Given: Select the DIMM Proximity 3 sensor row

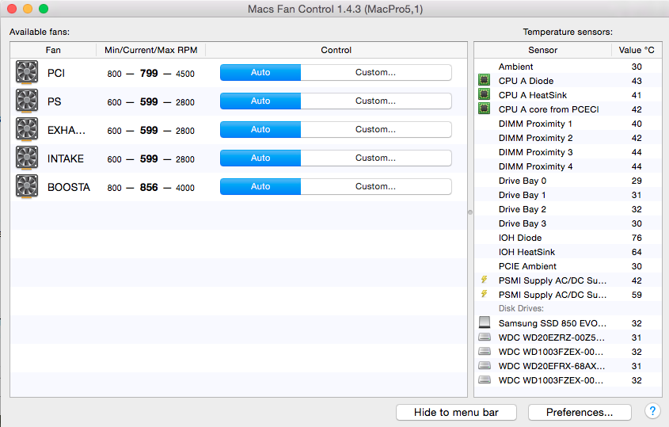Looking at the screenshot, I should (x=568, y=152).
